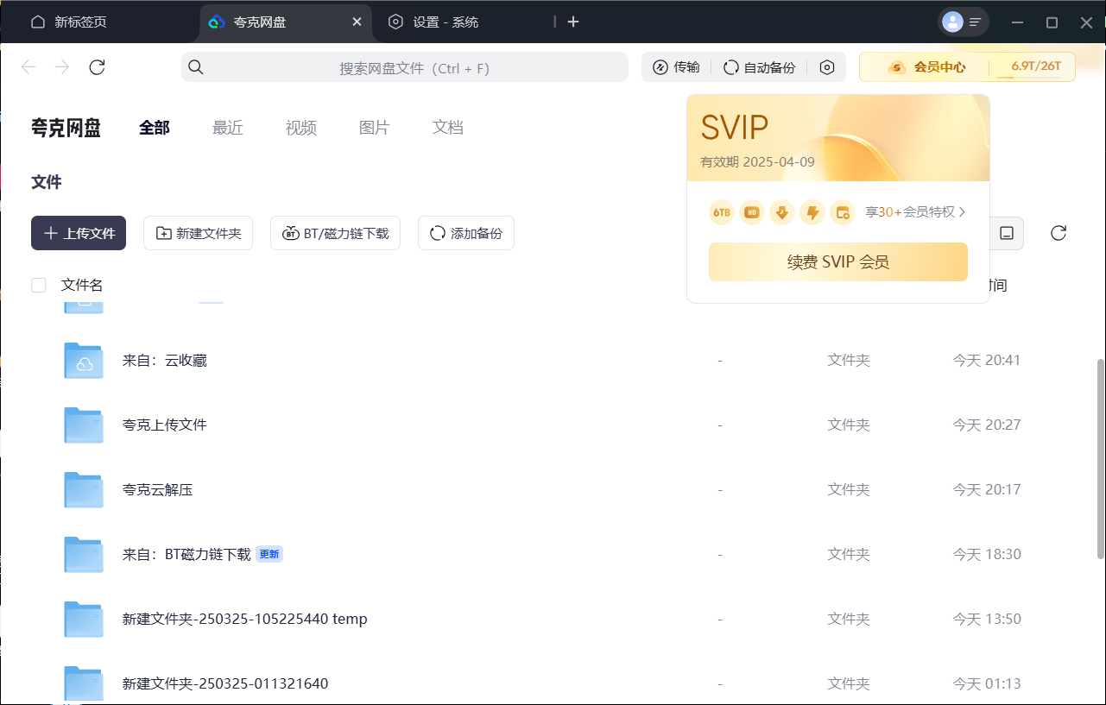Click the user avatar icon
Screen dimensions: 1106x705
[952, 22]
